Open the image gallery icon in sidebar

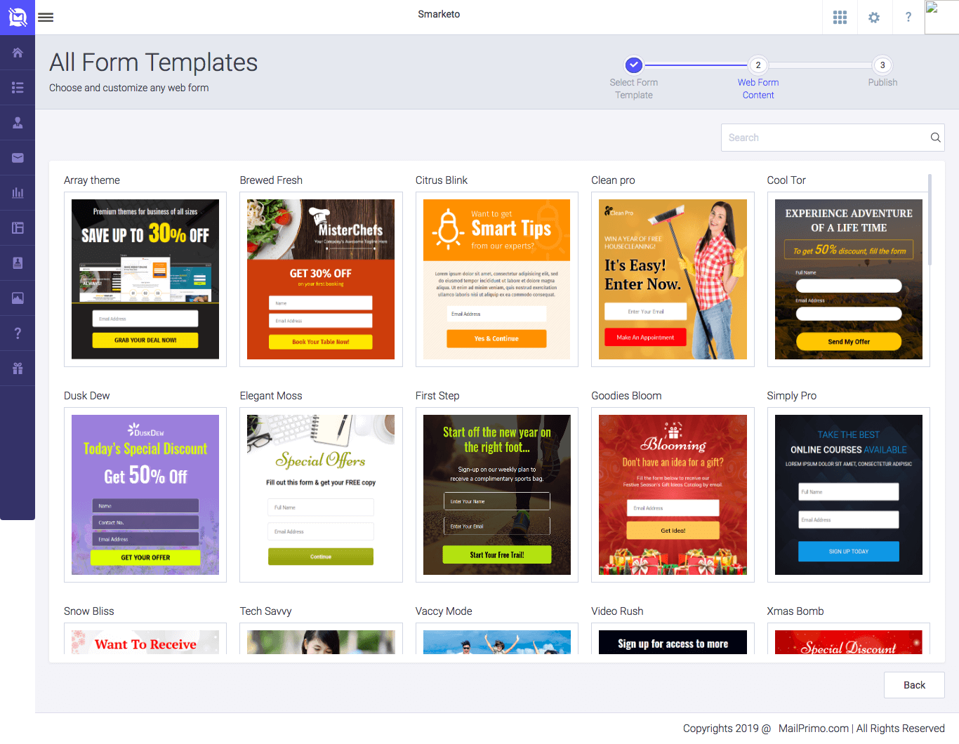tap(18, 298)
